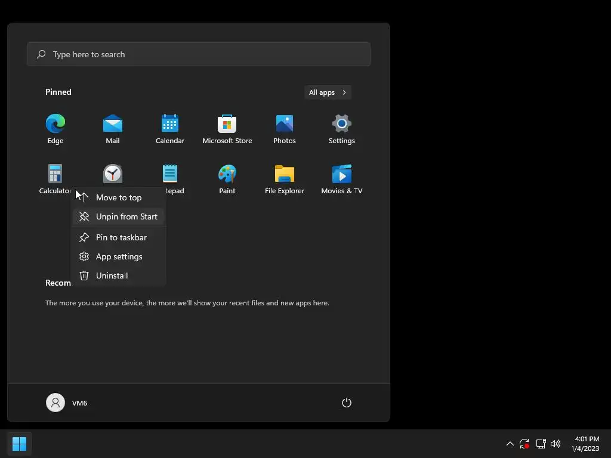The height and width of the screenshot is (458, 611).
Task: Select Move to top in context menu
Action: pos(118,197)
